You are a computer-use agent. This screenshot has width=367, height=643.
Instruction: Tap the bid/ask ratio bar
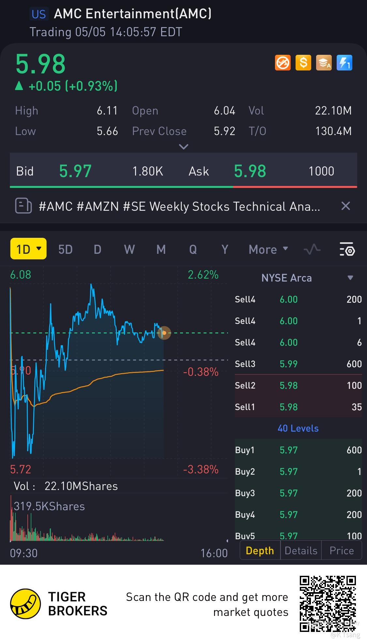click(x=183, y=187)
